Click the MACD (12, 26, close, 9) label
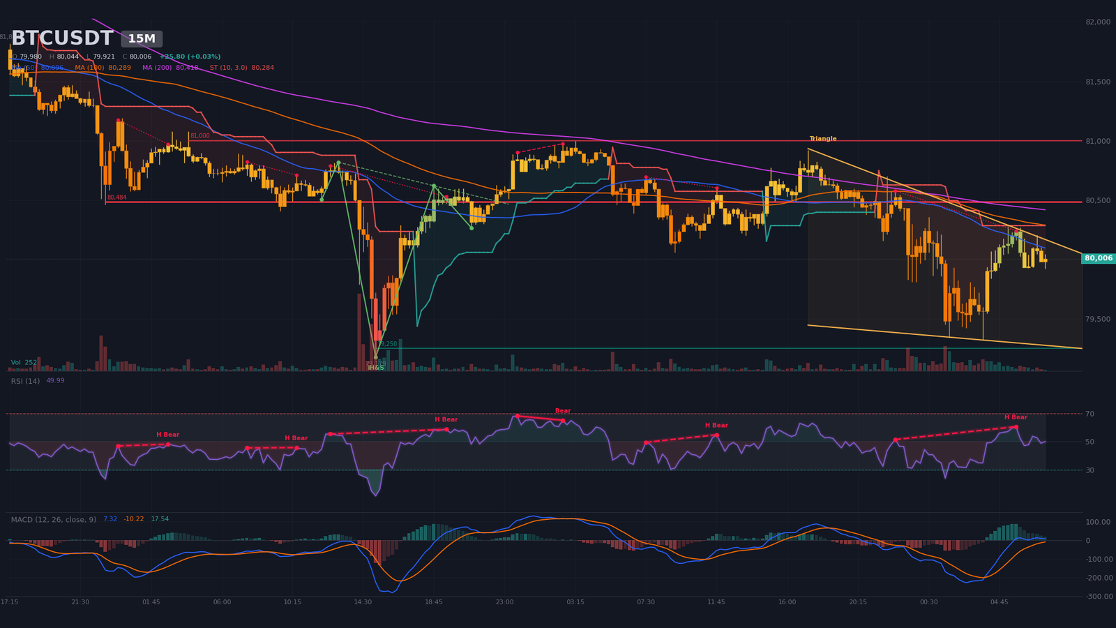 point(54,519)
